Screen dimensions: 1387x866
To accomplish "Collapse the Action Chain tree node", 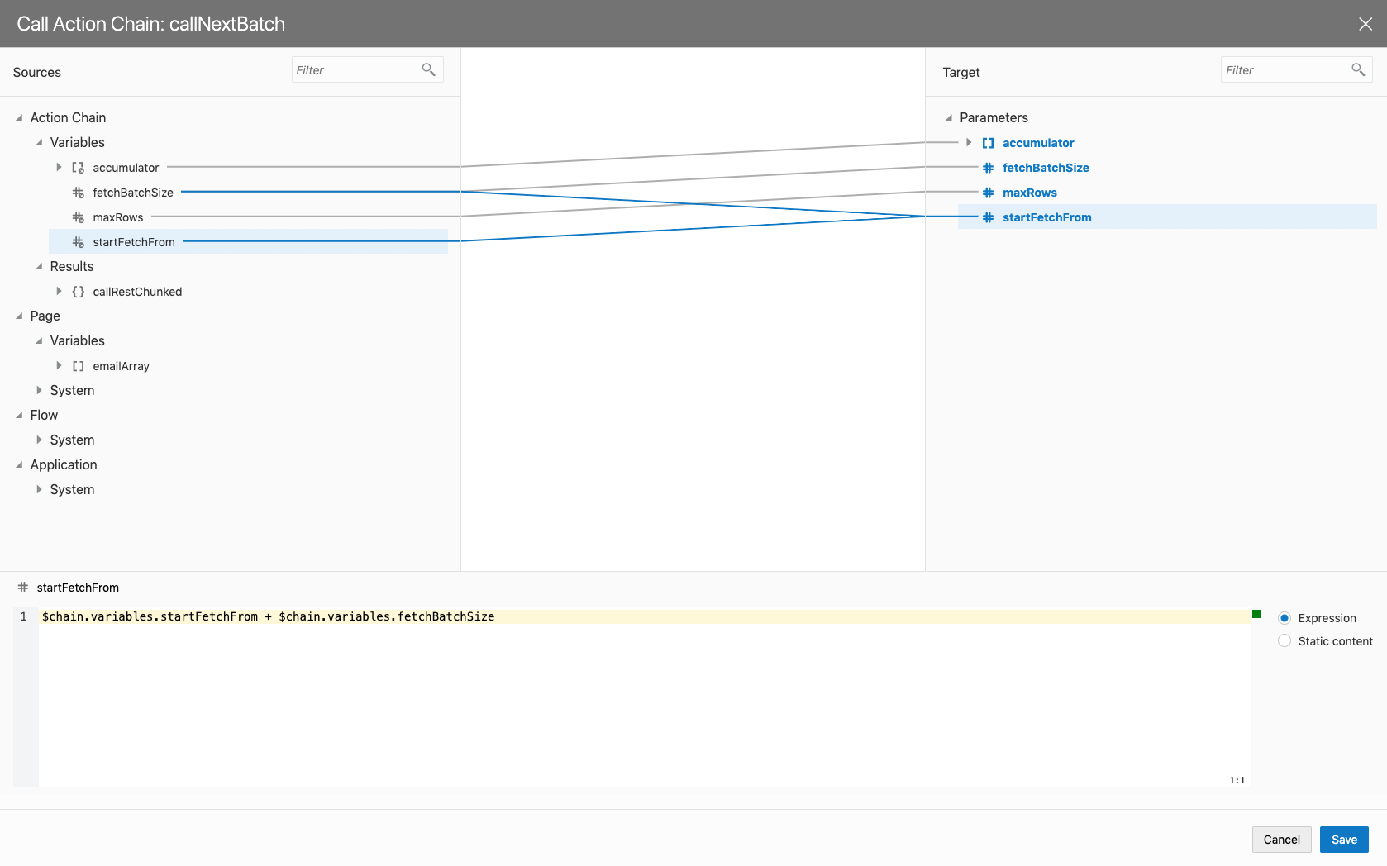I will point(19,118).
